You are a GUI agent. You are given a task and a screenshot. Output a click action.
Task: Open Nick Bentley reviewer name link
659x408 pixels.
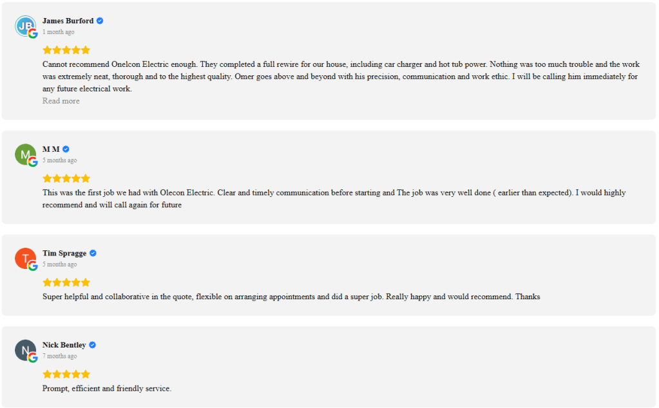click(64, 345)
